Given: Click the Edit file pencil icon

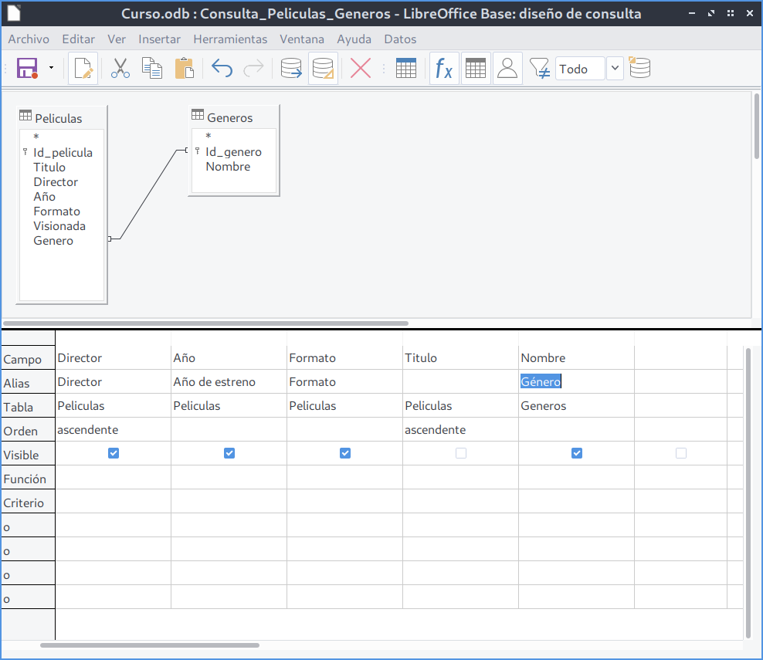Looking at the screenshot, I should pos(83,69).
